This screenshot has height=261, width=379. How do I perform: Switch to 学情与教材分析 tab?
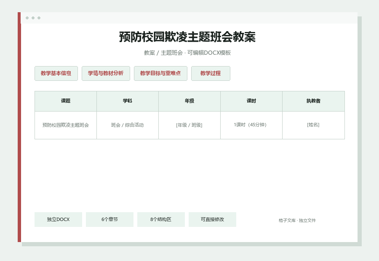[x=106, y=74]
